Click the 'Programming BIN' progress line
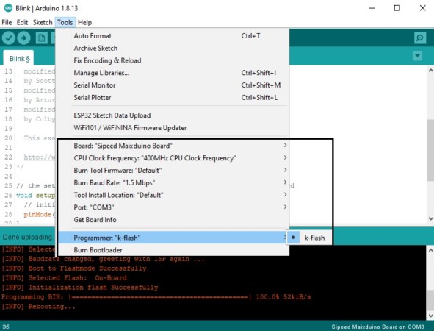Viewport: 434px width, 331px height. click(156, 297)
